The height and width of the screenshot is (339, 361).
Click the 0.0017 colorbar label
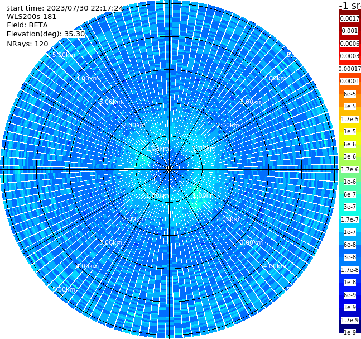(350, 18)
